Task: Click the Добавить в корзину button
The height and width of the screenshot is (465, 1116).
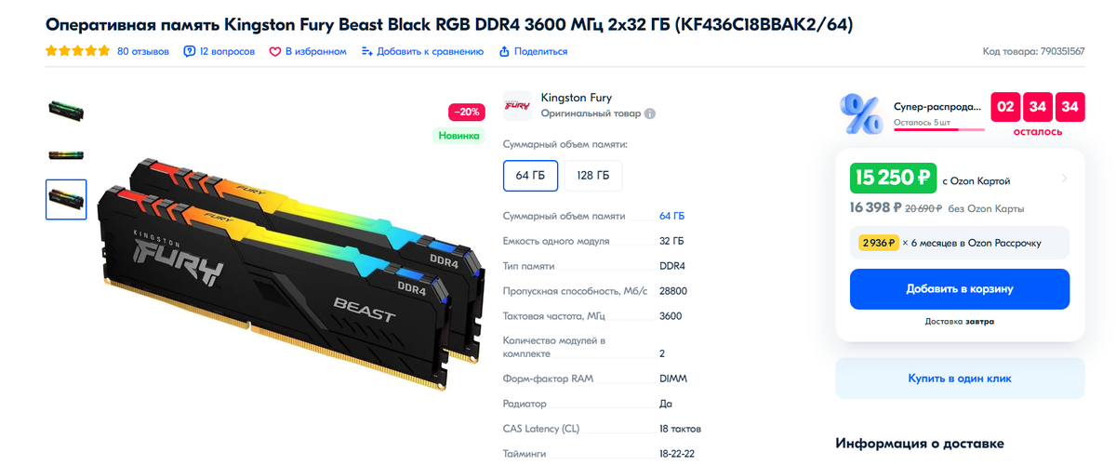Action: [x=960, y=289]
